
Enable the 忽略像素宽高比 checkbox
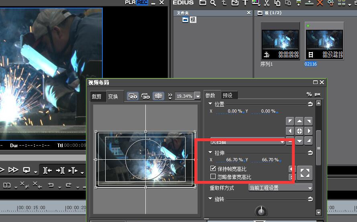click(x=213, y=177)
